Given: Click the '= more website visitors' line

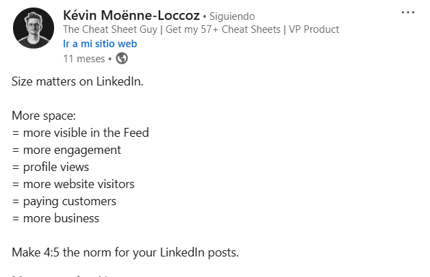Looking at the screenshot, I should [x=73, y=184].
